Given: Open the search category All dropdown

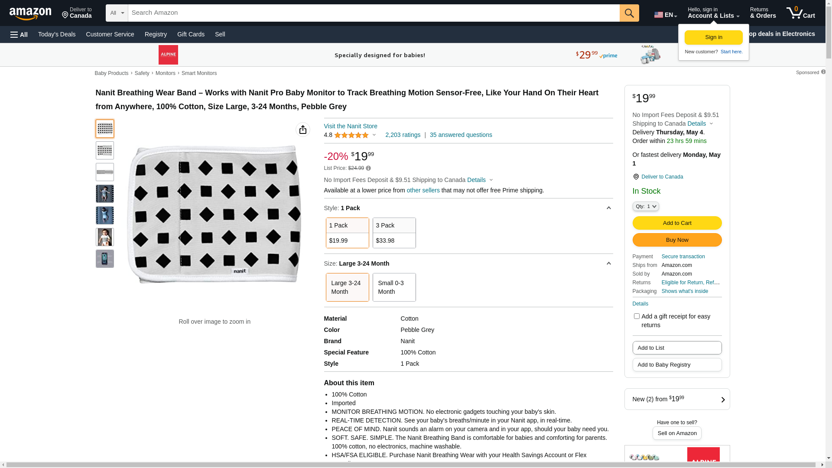Looking at the screenshot, I should pos(117,13).
